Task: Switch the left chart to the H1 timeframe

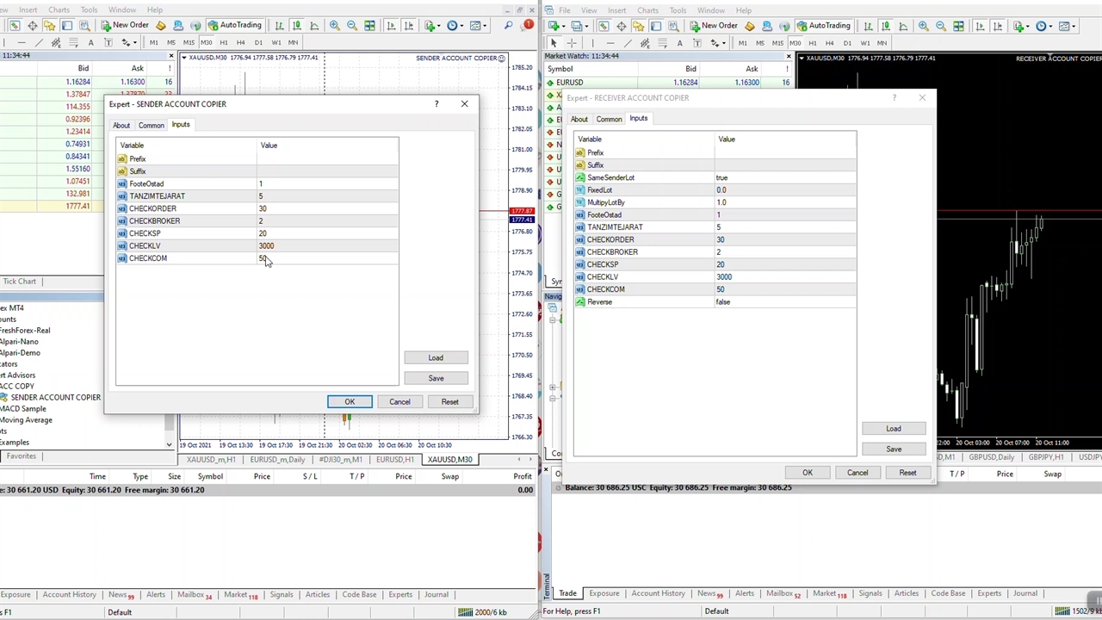Action: [x=223, y=42]
